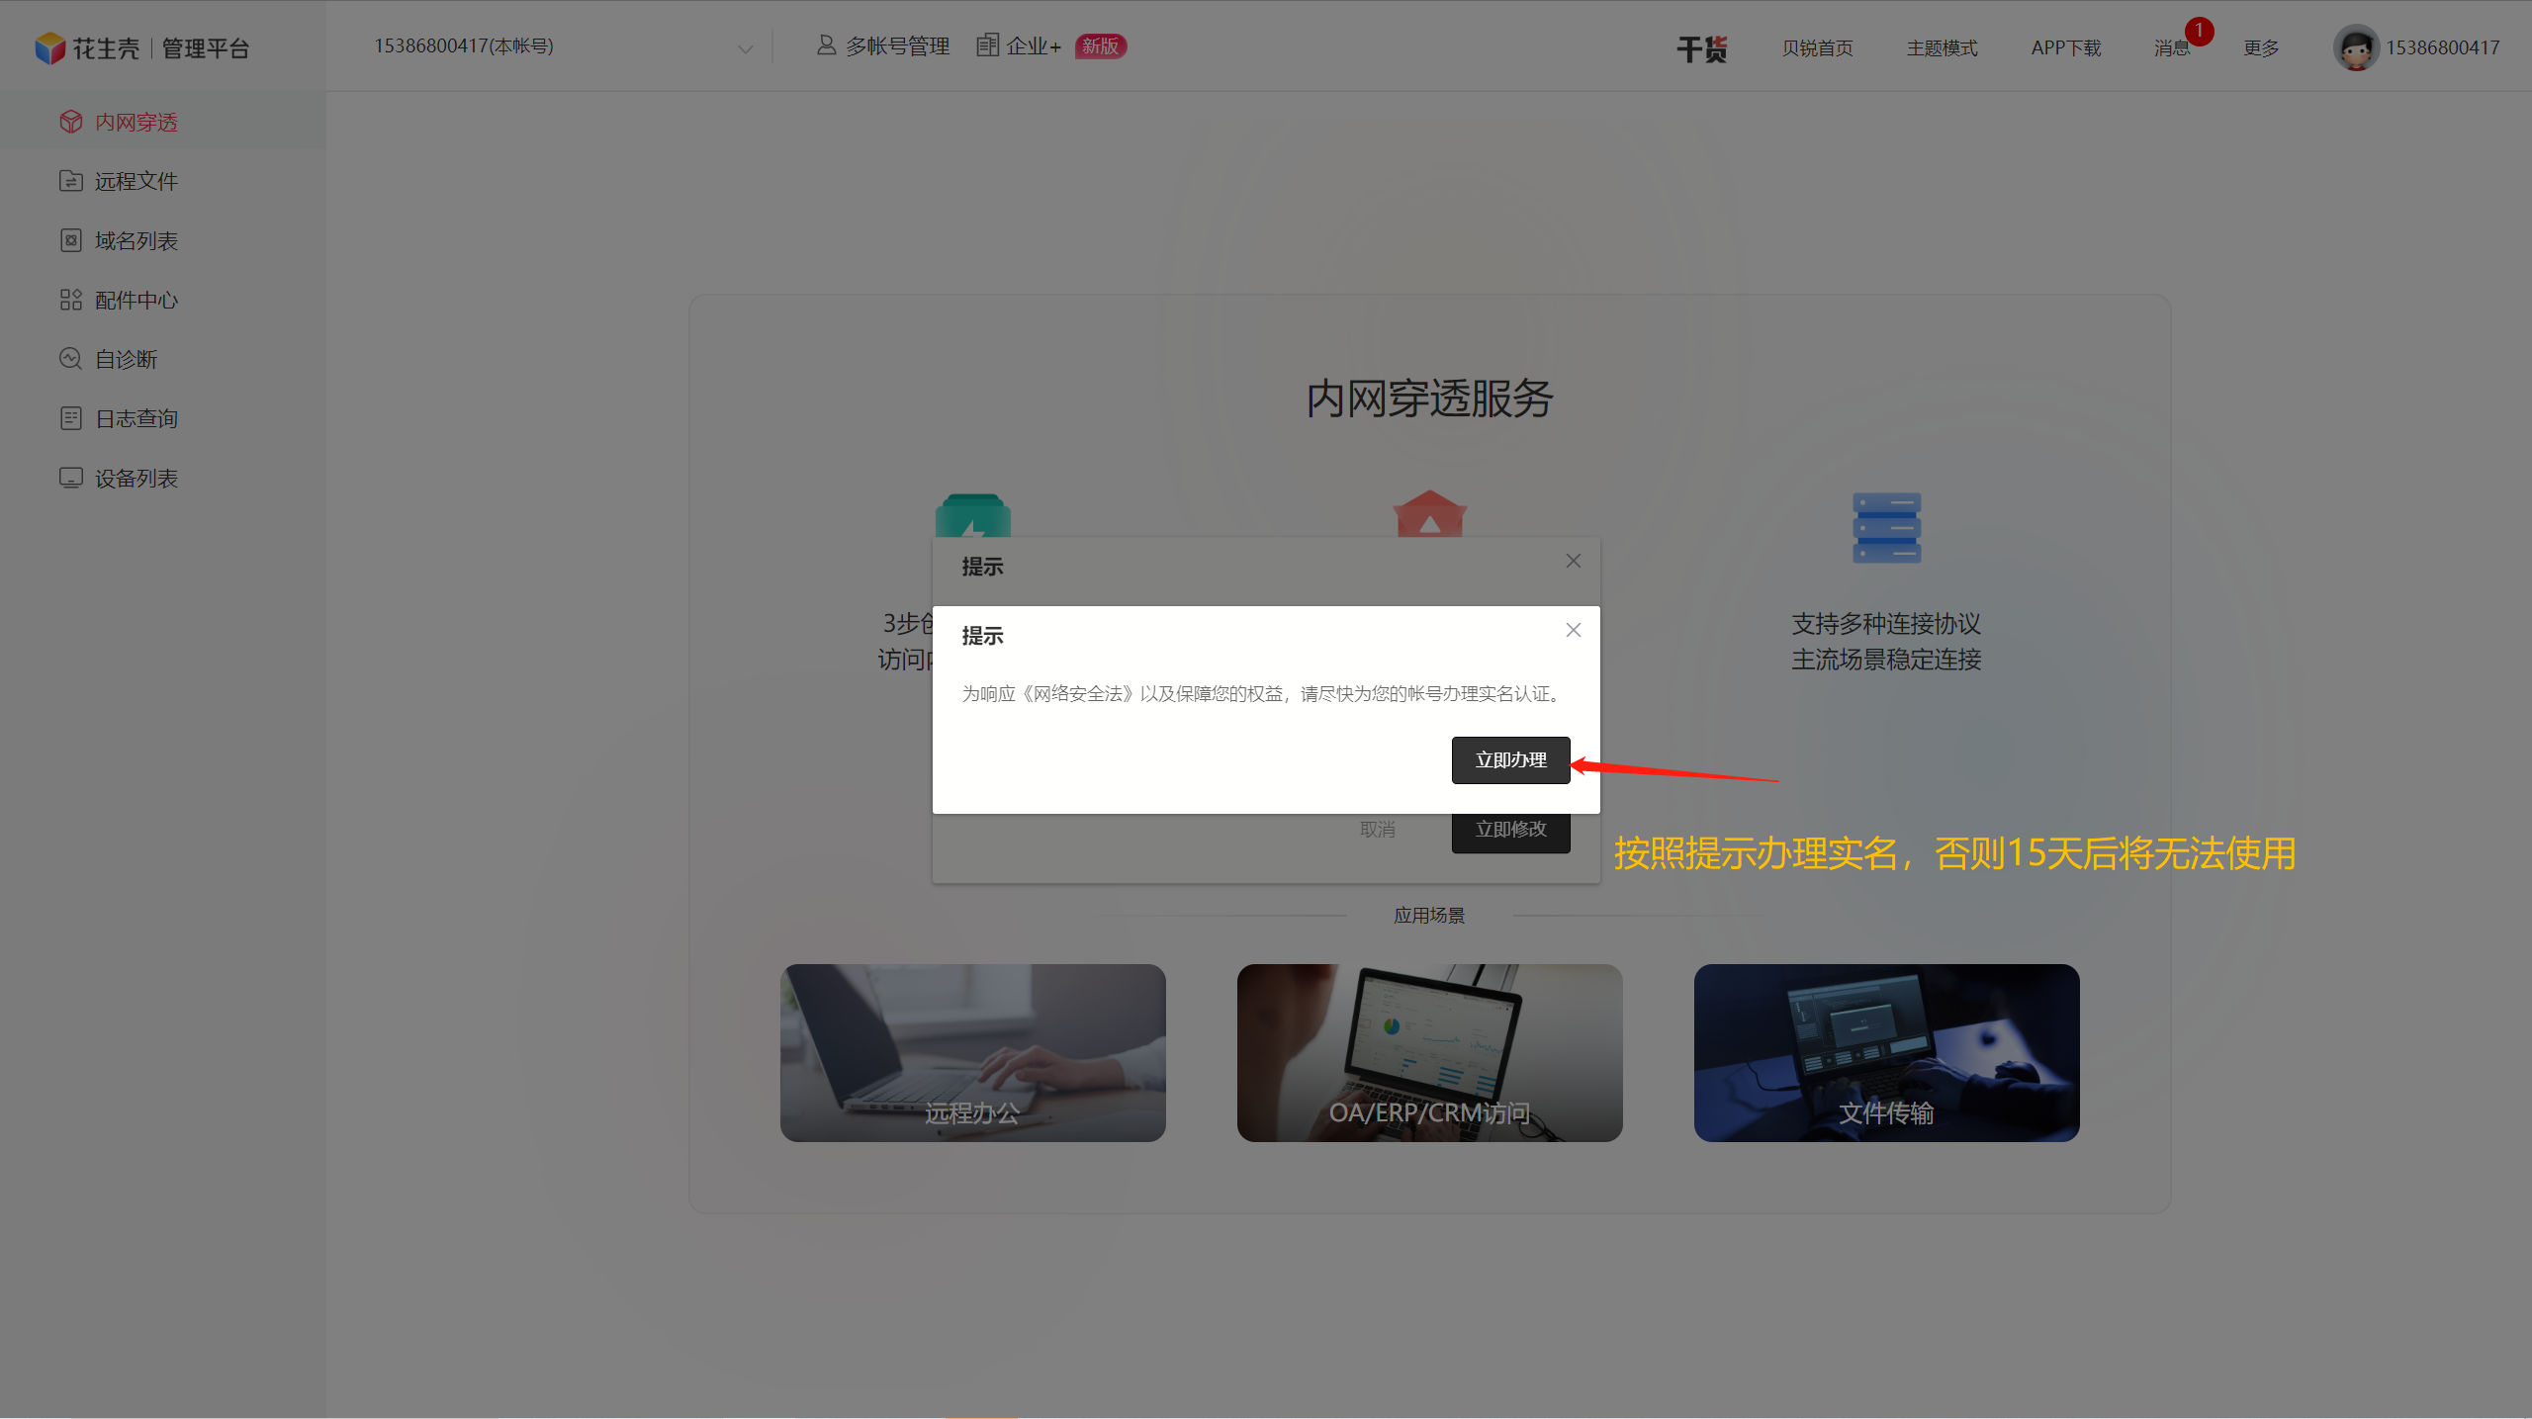Open 企业+ 新版 in top bar
The width and height of the screenshot is (2532, 1419).
coord(1050,46)
